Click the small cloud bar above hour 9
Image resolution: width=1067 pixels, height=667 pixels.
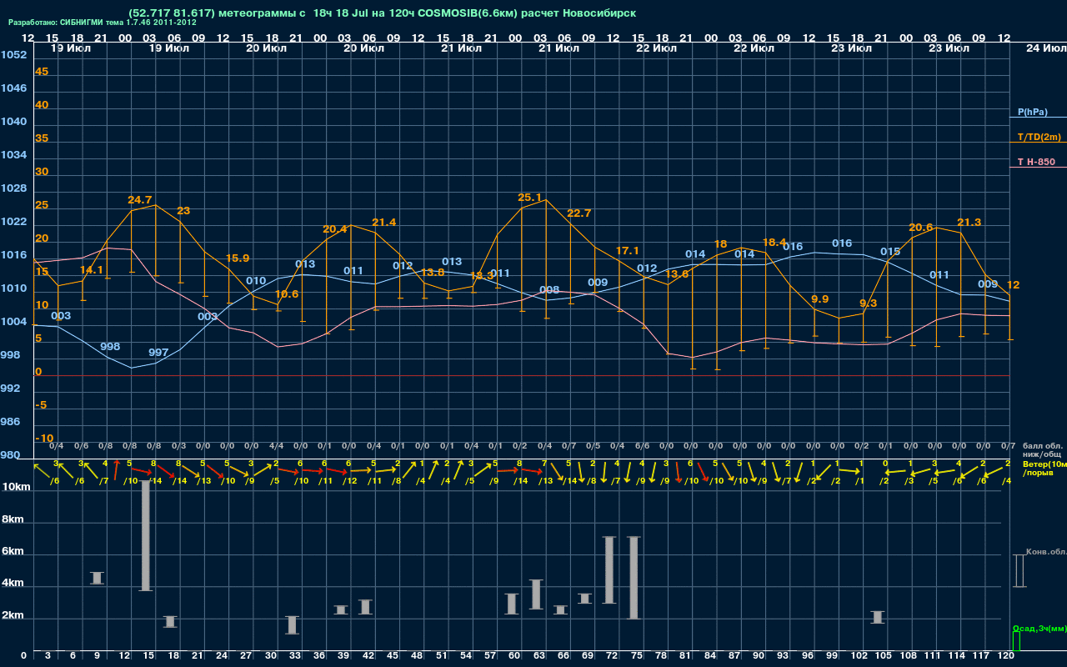click(97, 578)
